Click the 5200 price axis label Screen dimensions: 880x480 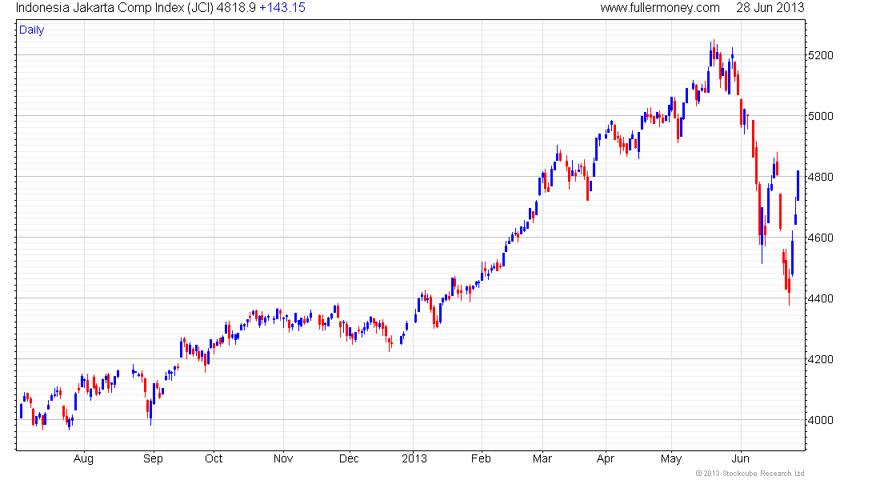(821, 55)
